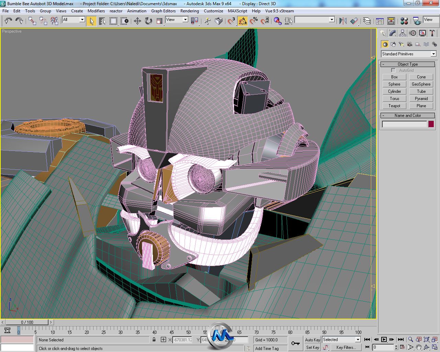
Task: Toggle Spinner Snap icon
Action: pos(265,21)
